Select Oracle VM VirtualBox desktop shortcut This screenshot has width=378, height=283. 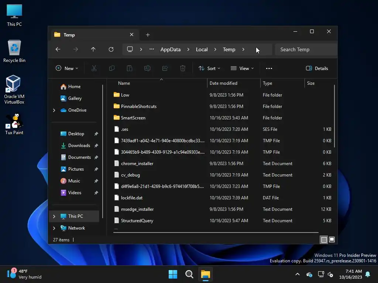14,90
